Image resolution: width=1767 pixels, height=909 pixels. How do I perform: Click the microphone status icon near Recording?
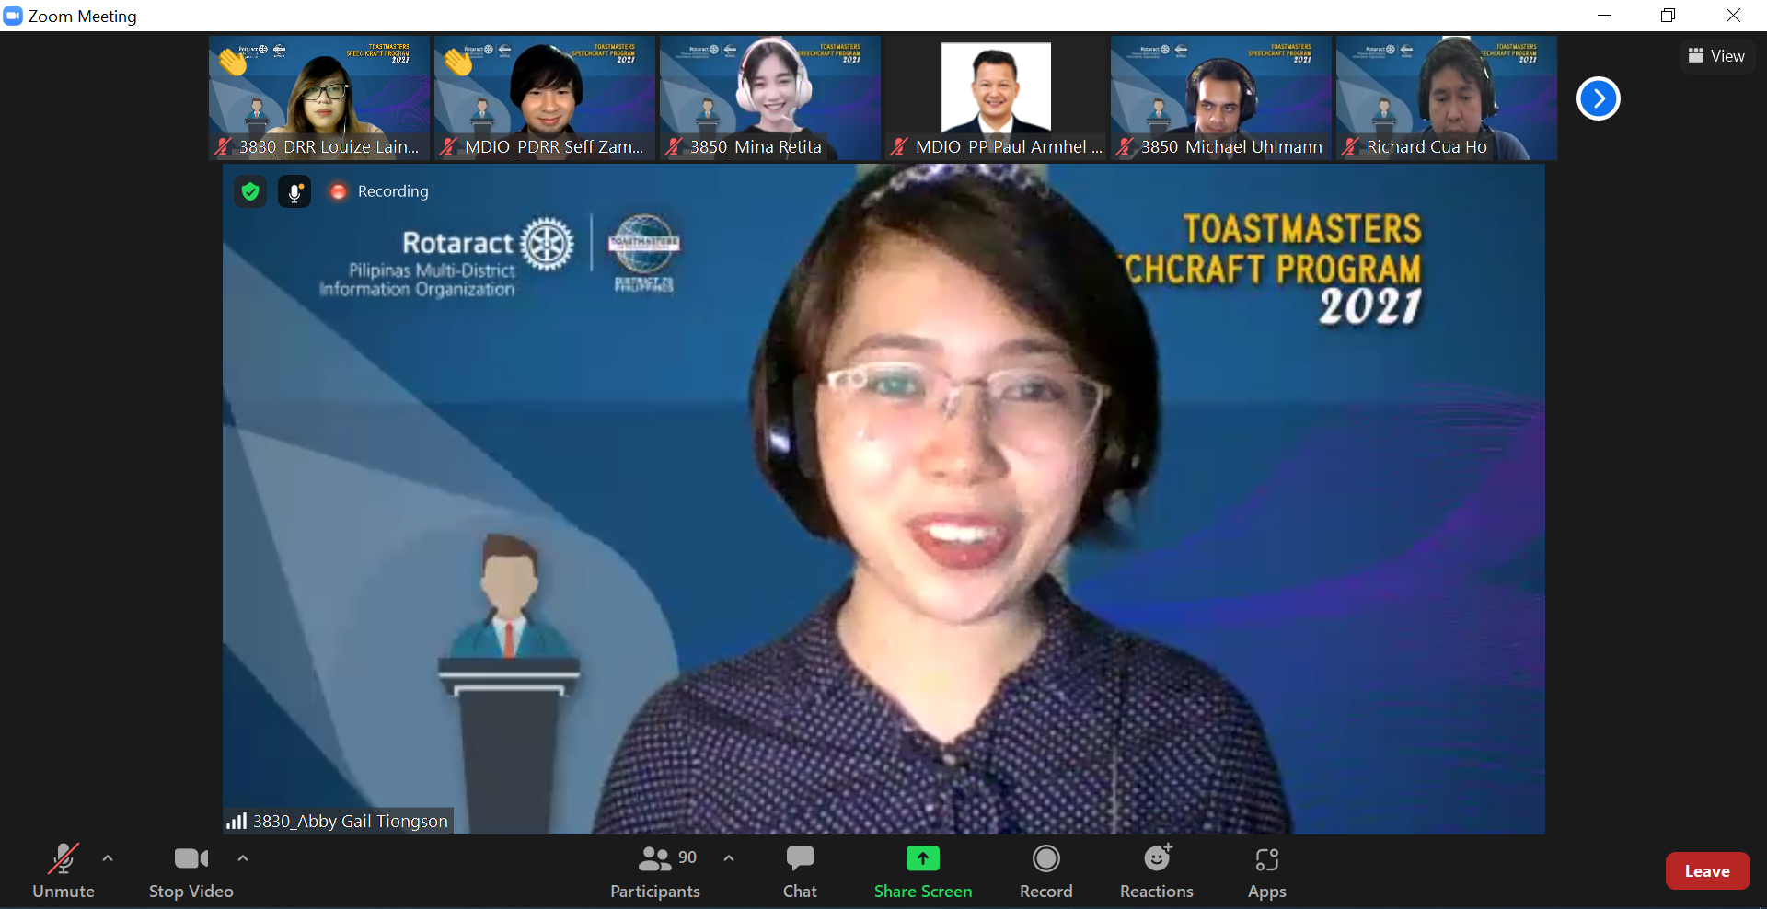(x=294, y=190)
